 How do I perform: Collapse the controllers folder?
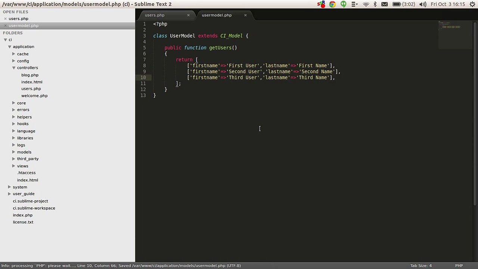13,68
